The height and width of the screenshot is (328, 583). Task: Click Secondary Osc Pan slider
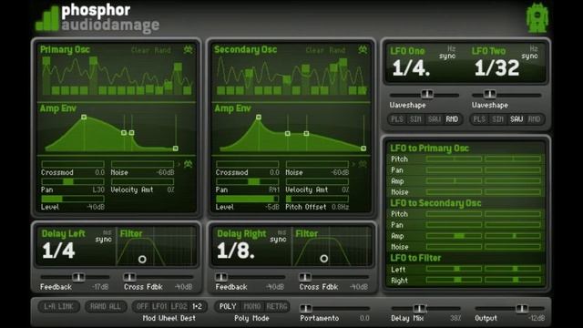coord(247,181)
